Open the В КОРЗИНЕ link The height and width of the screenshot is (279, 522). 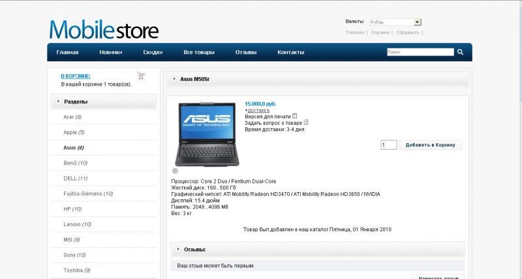coord(76,76)
